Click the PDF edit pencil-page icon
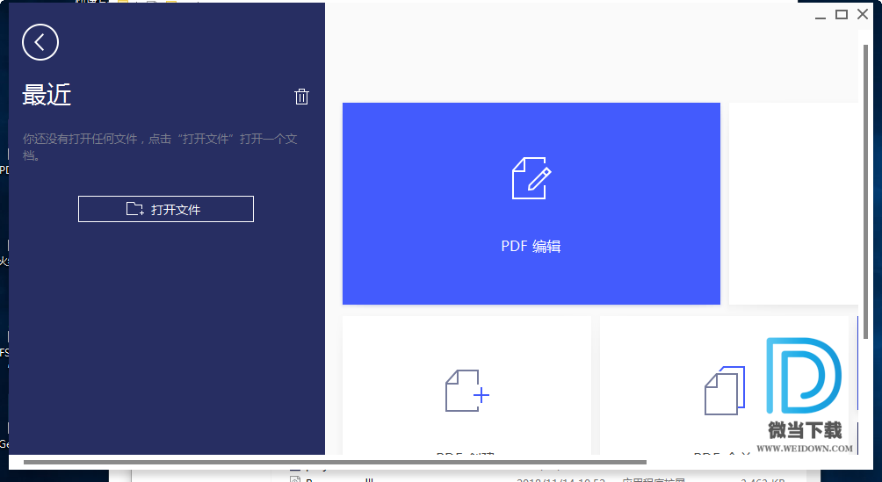 531,178
